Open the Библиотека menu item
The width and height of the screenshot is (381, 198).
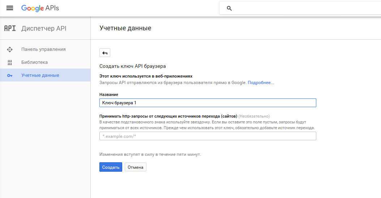(x=34, y=62)
